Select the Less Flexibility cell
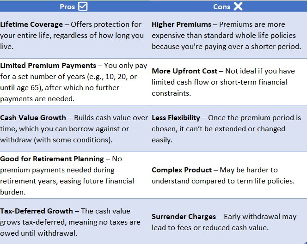Image resolution: width=307 pixels, height=244 pixels. [228, 128]
